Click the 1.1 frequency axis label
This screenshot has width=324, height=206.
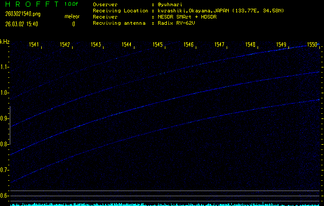(x=5, y=67)
